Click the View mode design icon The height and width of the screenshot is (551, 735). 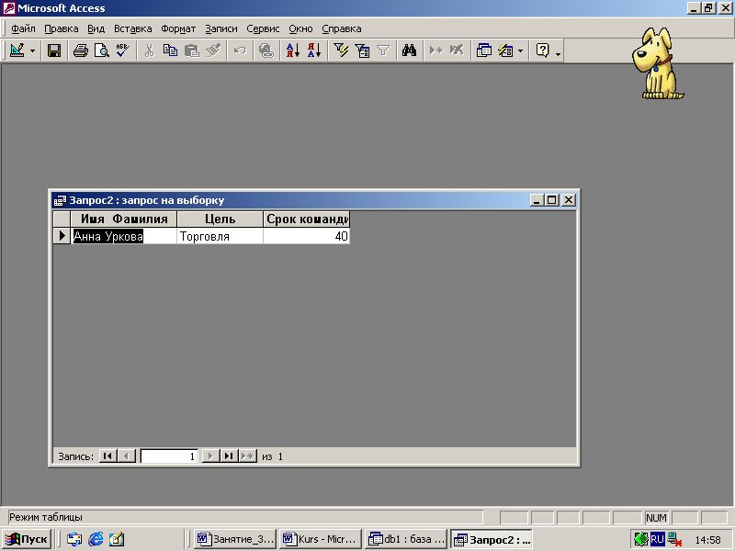pos(17,51)
